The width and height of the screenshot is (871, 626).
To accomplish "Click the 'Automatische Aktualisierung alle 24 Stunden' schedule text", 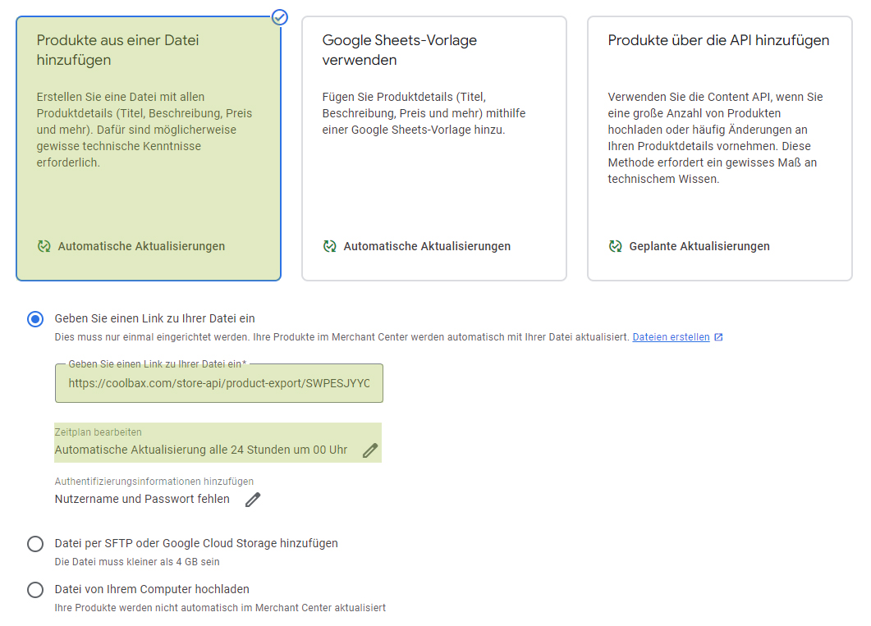I will point(201,450).
